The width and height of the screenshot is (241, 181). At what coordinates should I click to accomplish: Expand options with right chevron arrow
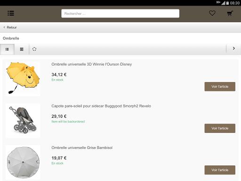[x=234, y=49]
